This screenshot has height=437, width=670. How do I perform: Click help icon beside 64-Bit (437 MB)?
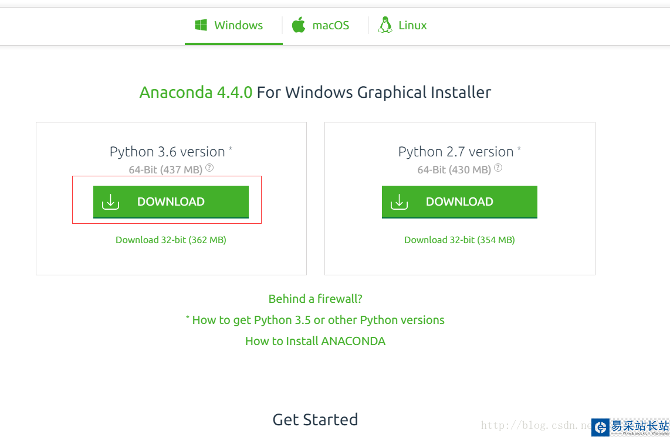(209, 168)
